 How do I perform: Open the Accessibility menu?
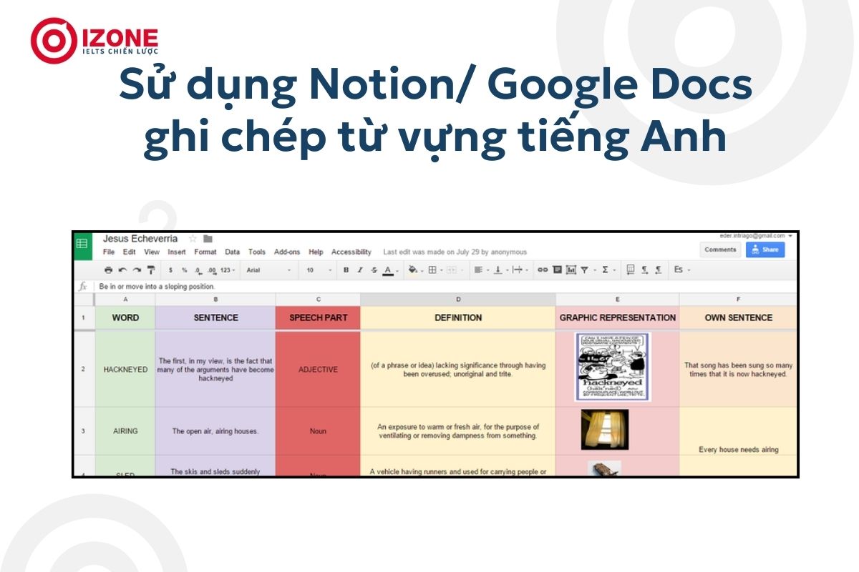[x=351, y=252]
